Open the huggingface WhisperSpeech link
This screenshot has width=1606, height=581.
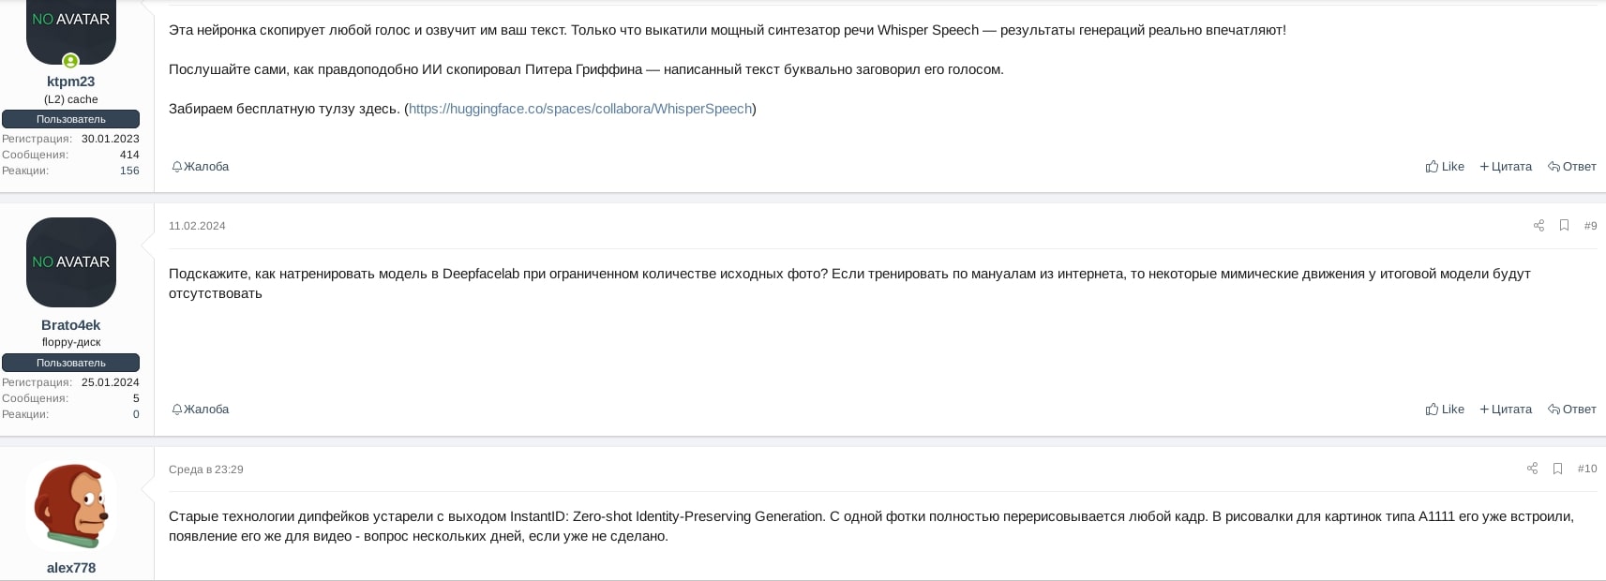pyautogui.click(x=580, y=109)
